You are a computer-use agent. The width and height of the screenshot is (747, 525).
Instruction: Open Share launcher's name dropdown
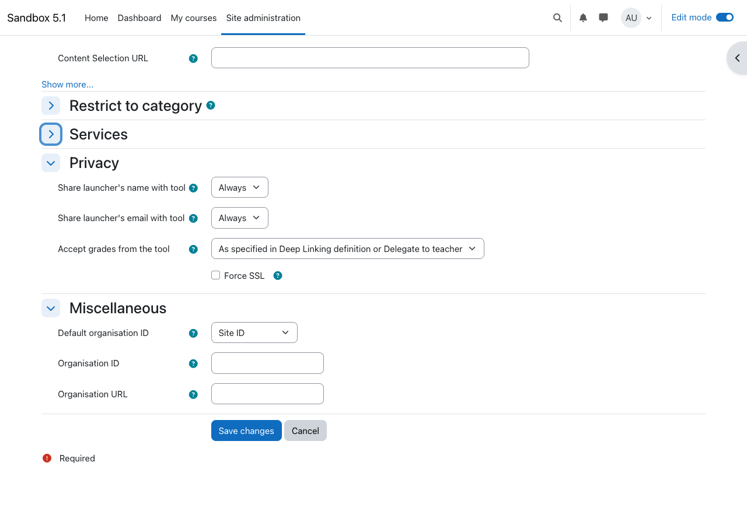239,188
